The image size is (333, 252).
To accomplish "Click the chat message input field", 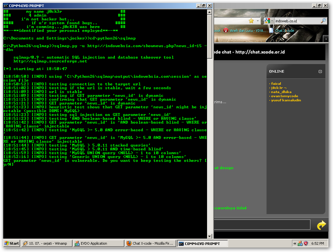I will 262,225.
